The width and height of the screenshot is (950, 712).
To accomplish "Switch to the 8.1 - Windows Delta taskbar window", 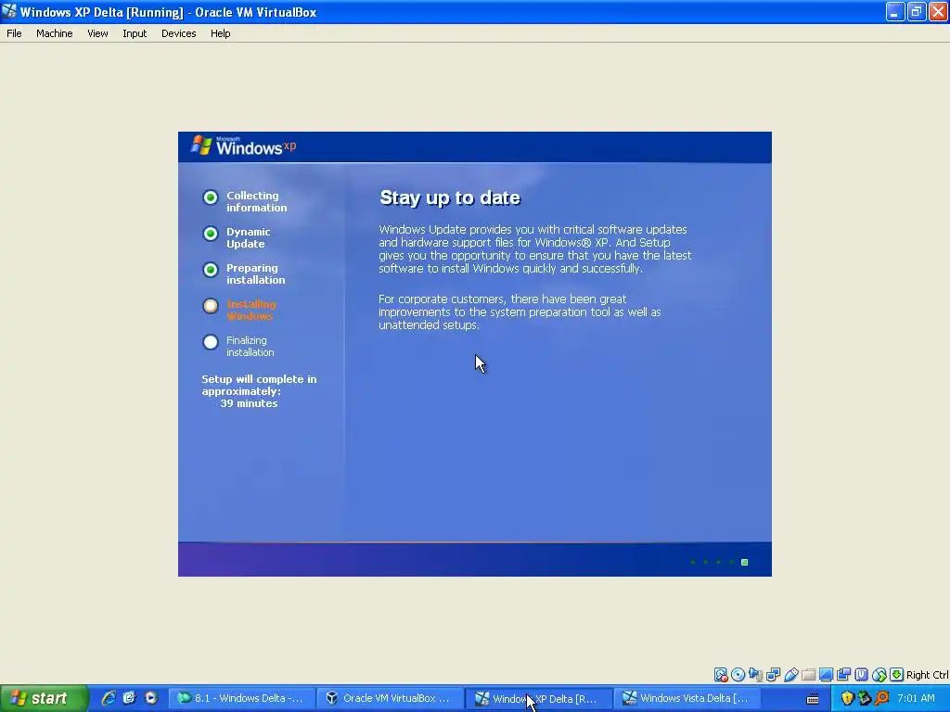I will [242, 698].
